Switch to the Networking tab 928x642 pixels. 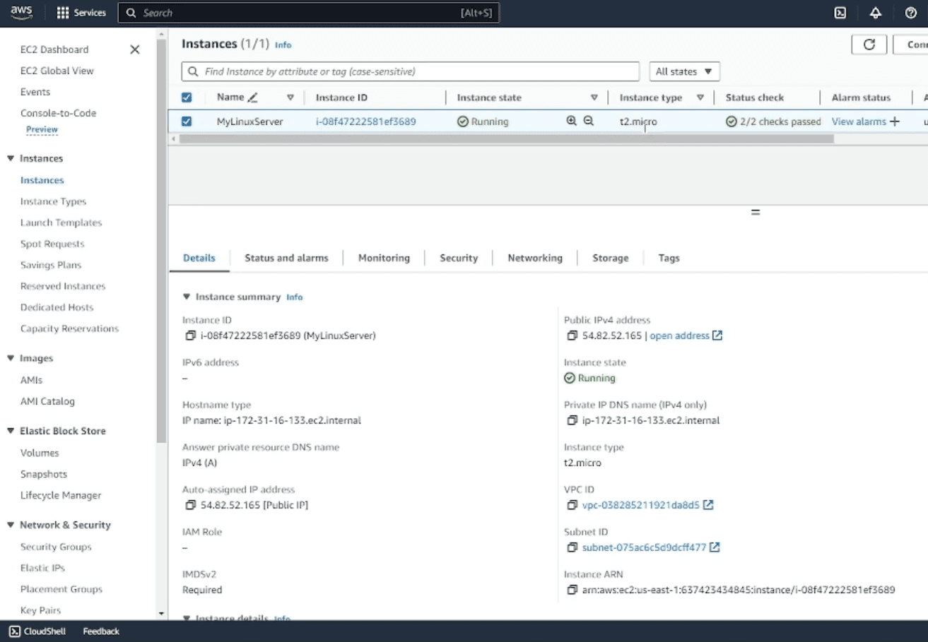click(x=534, y=258)
